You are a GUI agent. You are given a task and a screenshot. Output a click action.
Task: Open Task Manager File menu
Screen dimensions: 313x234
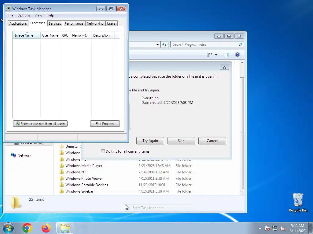[x=10, y=15]
